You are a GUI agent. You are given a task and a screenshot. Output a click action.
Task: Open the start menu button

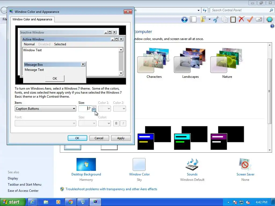12,202
